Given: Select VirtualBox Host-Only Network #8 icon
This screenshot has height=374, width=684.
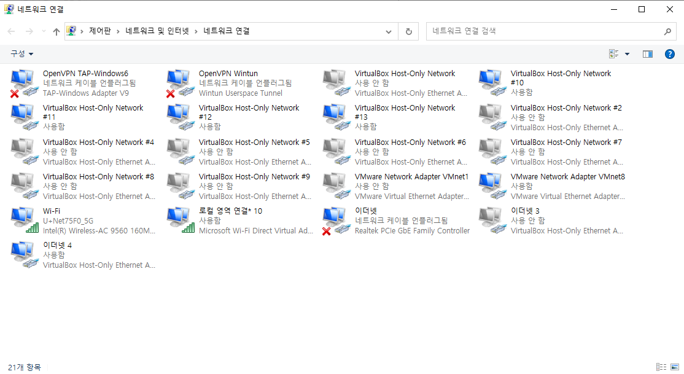Looking at the screenshot, I should (25, 186).
